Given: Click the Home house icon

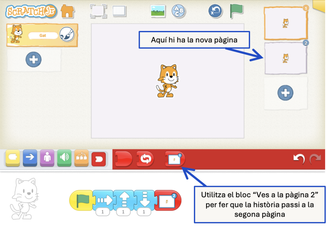Looking at the screenshot, I should 67,11.
